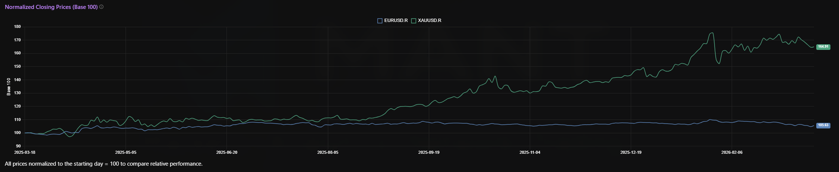Click the 2025-12-19 date label

[x=631, y=152]
